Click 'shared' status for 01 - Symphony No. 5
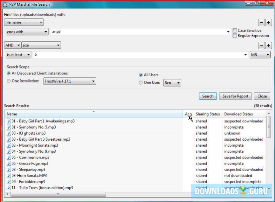Image resolution: width=275 pixels, height=202 pixels. click(x=201, y=127)
